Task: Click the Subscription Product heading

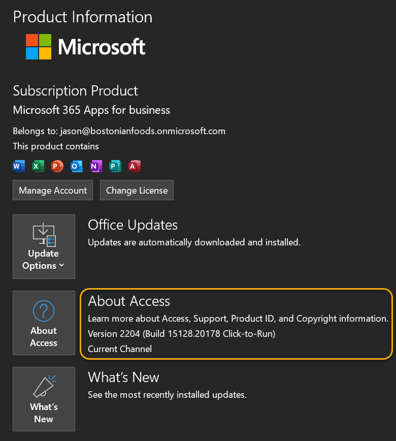Action: click(x=76, y=91)
